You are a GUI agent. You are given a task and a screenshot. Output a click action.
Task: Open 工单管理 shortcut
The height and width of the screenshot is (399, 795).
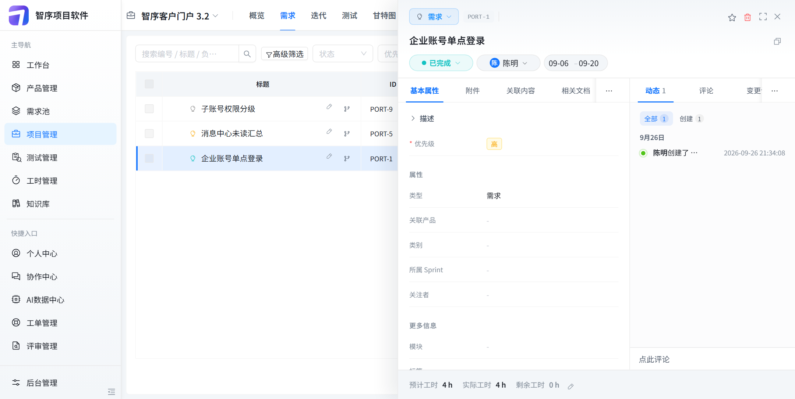(x=60, y=323)
